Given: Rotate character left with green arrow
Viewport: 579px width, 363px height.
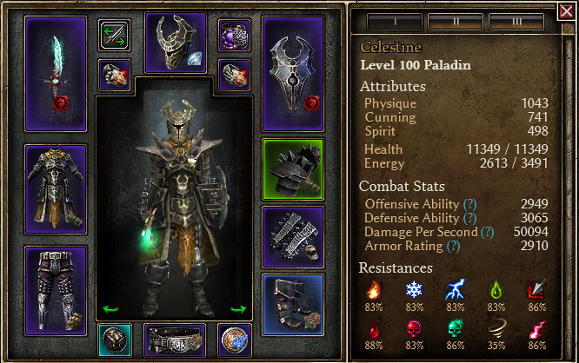Looking at the screenshot, I should (x=110, y=309).
